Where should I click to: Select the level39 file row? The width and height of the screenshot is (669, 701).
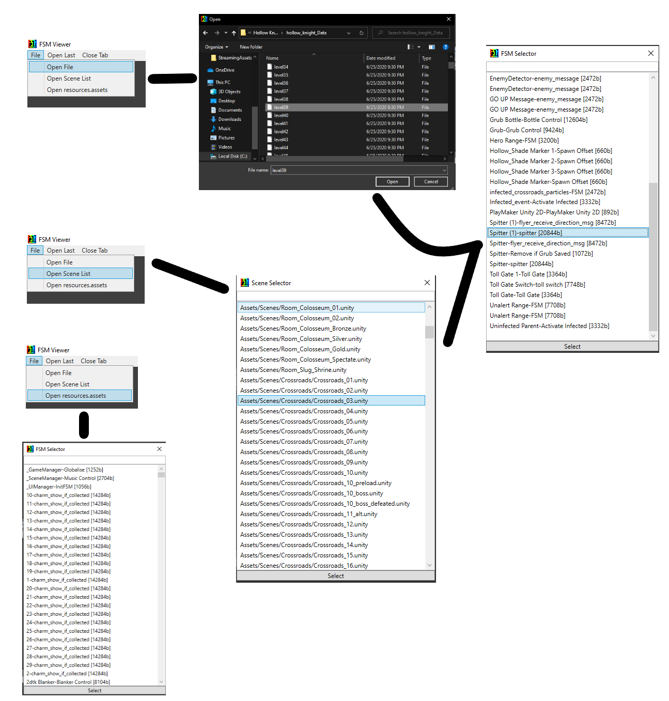[x=356, y=107]
